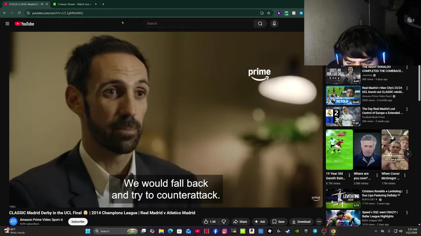Open the When Conor McGregor short
Screen dimensions: 421x236
(x=395, y=150)
